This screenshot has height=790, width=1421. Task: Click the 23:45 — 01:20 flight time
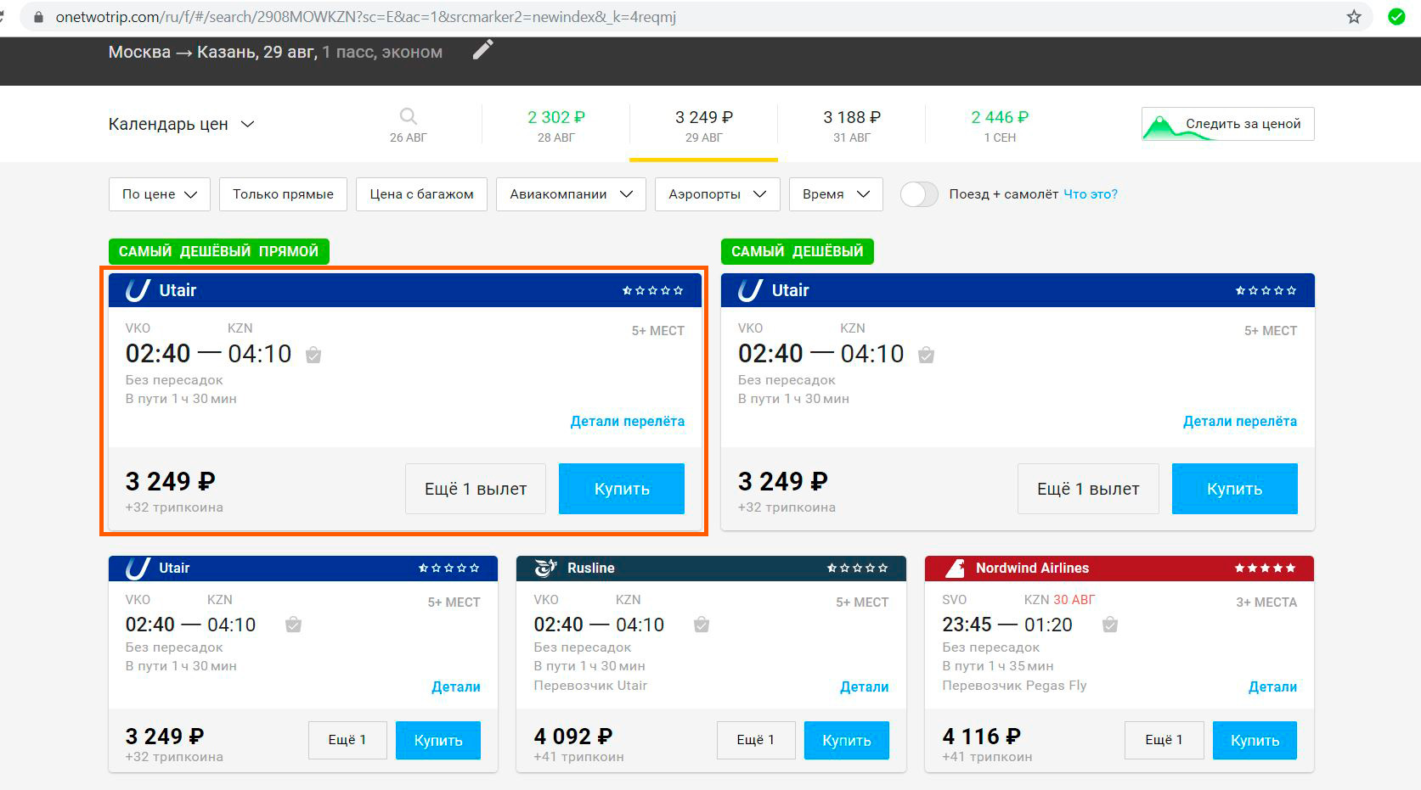pyautogui.click(x=1007, y=625)
